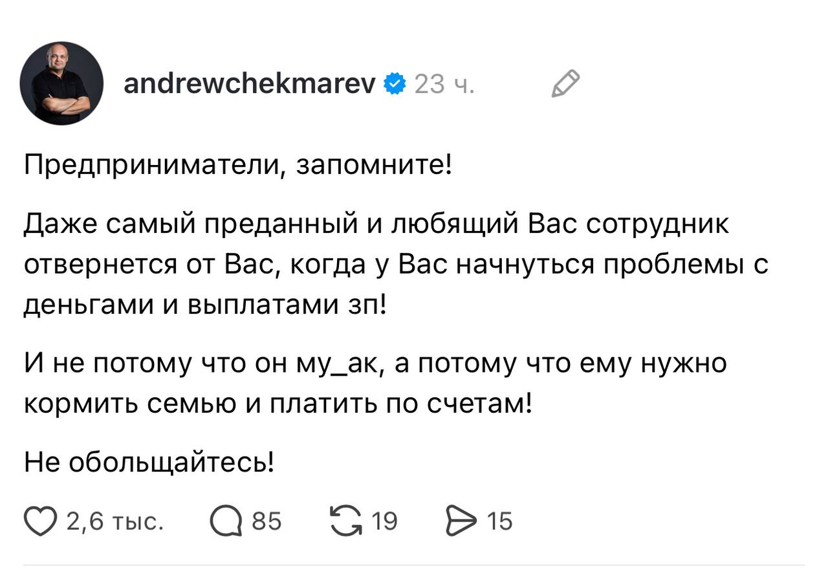Click the blue verified badge

[x=395, y=84]
